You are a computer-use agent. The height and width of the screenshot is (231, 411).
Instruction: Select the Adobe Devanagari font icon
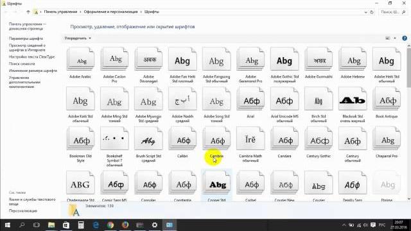click(x=148, y=59)
